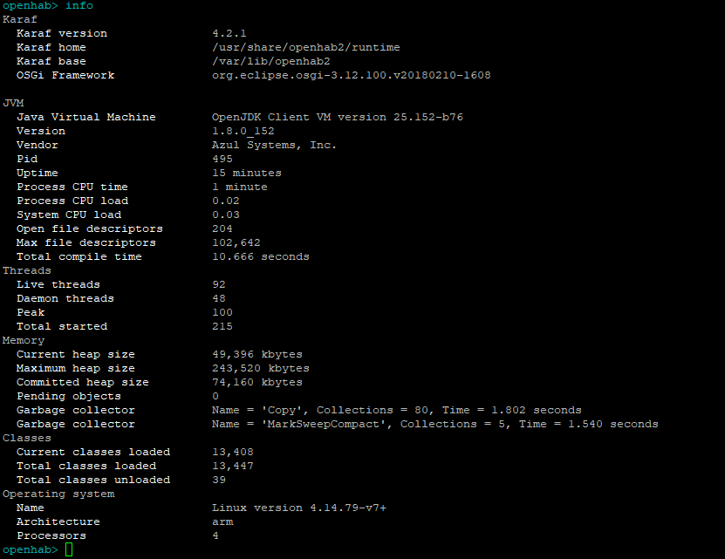Click the 'info' command text at top
725x559 pixels.
[x=79, y=5]
